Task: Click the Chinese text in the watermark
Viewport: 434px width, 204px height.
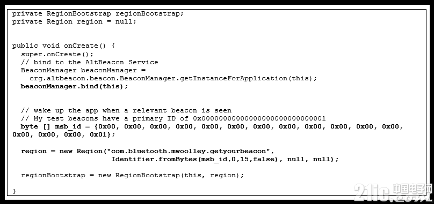Action: click(x=413, y=190)
